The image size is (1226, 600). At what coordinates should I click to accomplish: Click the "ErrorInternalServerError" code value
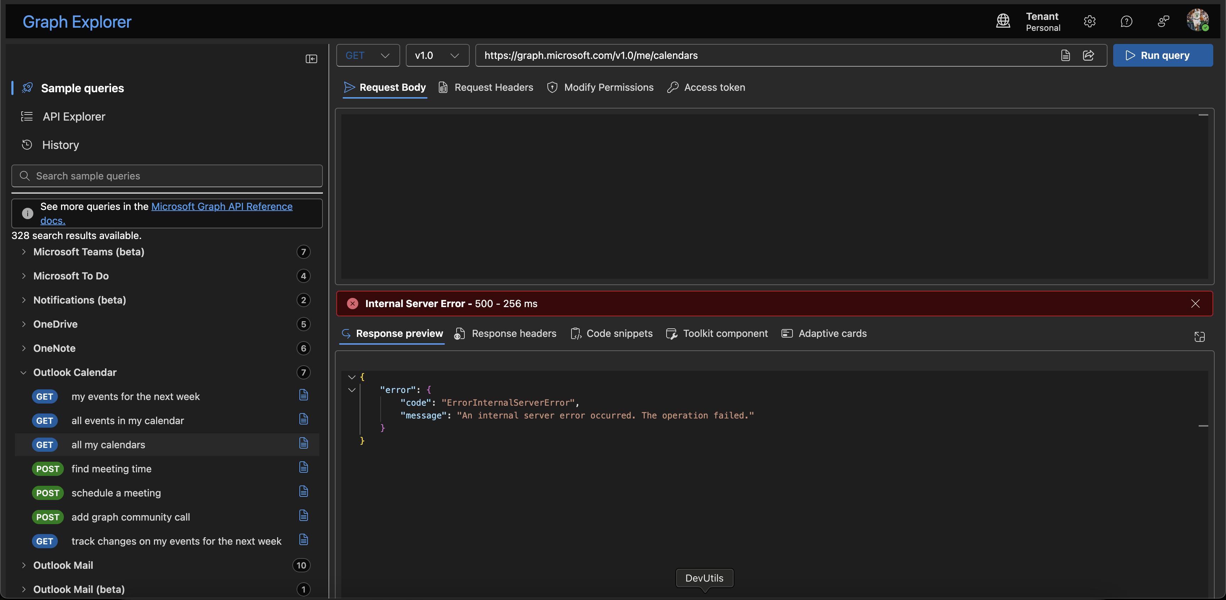click(508, 402)
